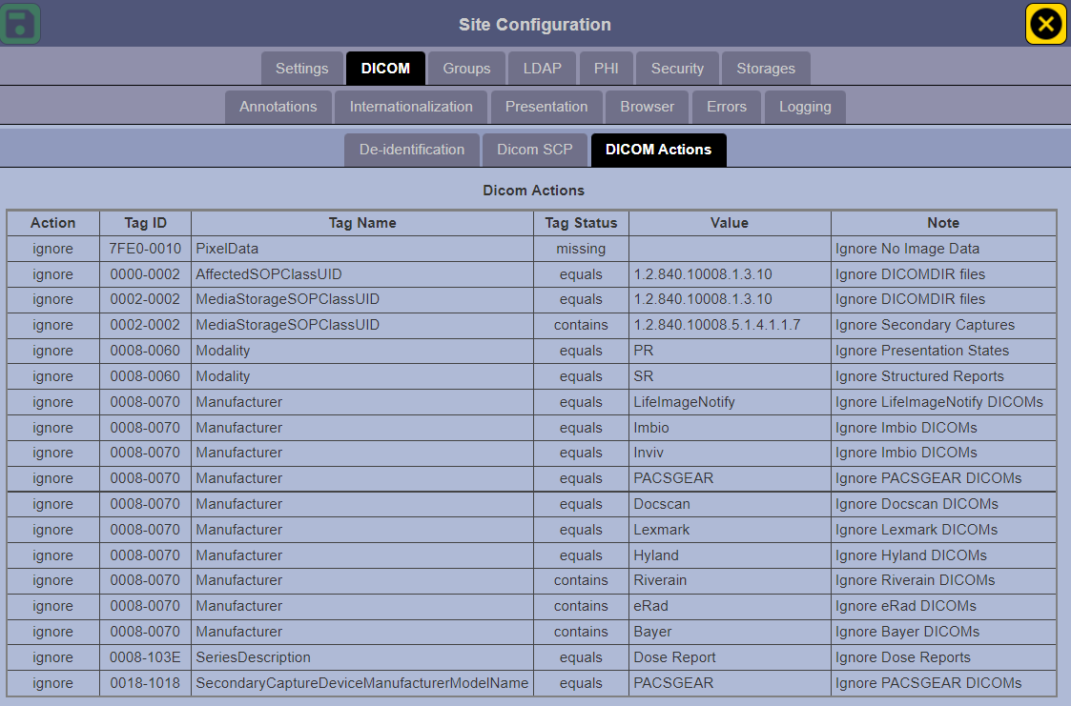Select the Errors tab
This screenshot has width=1071, height=706.
pos(727,106)
